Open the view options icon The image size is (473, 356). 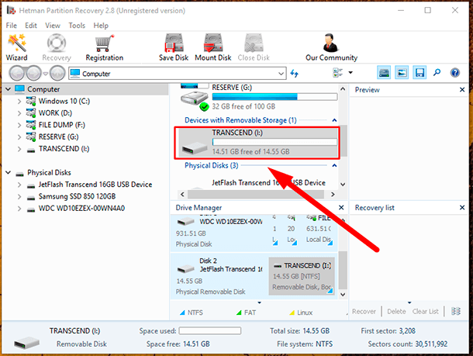click(337, 73)
